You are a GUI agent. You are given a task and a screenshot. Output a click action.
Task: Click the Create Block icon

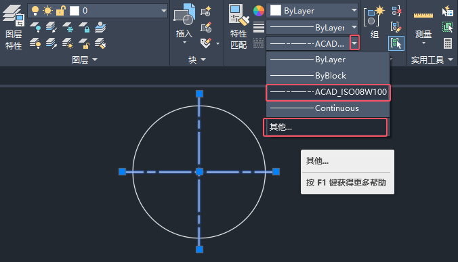coord(206,11)
